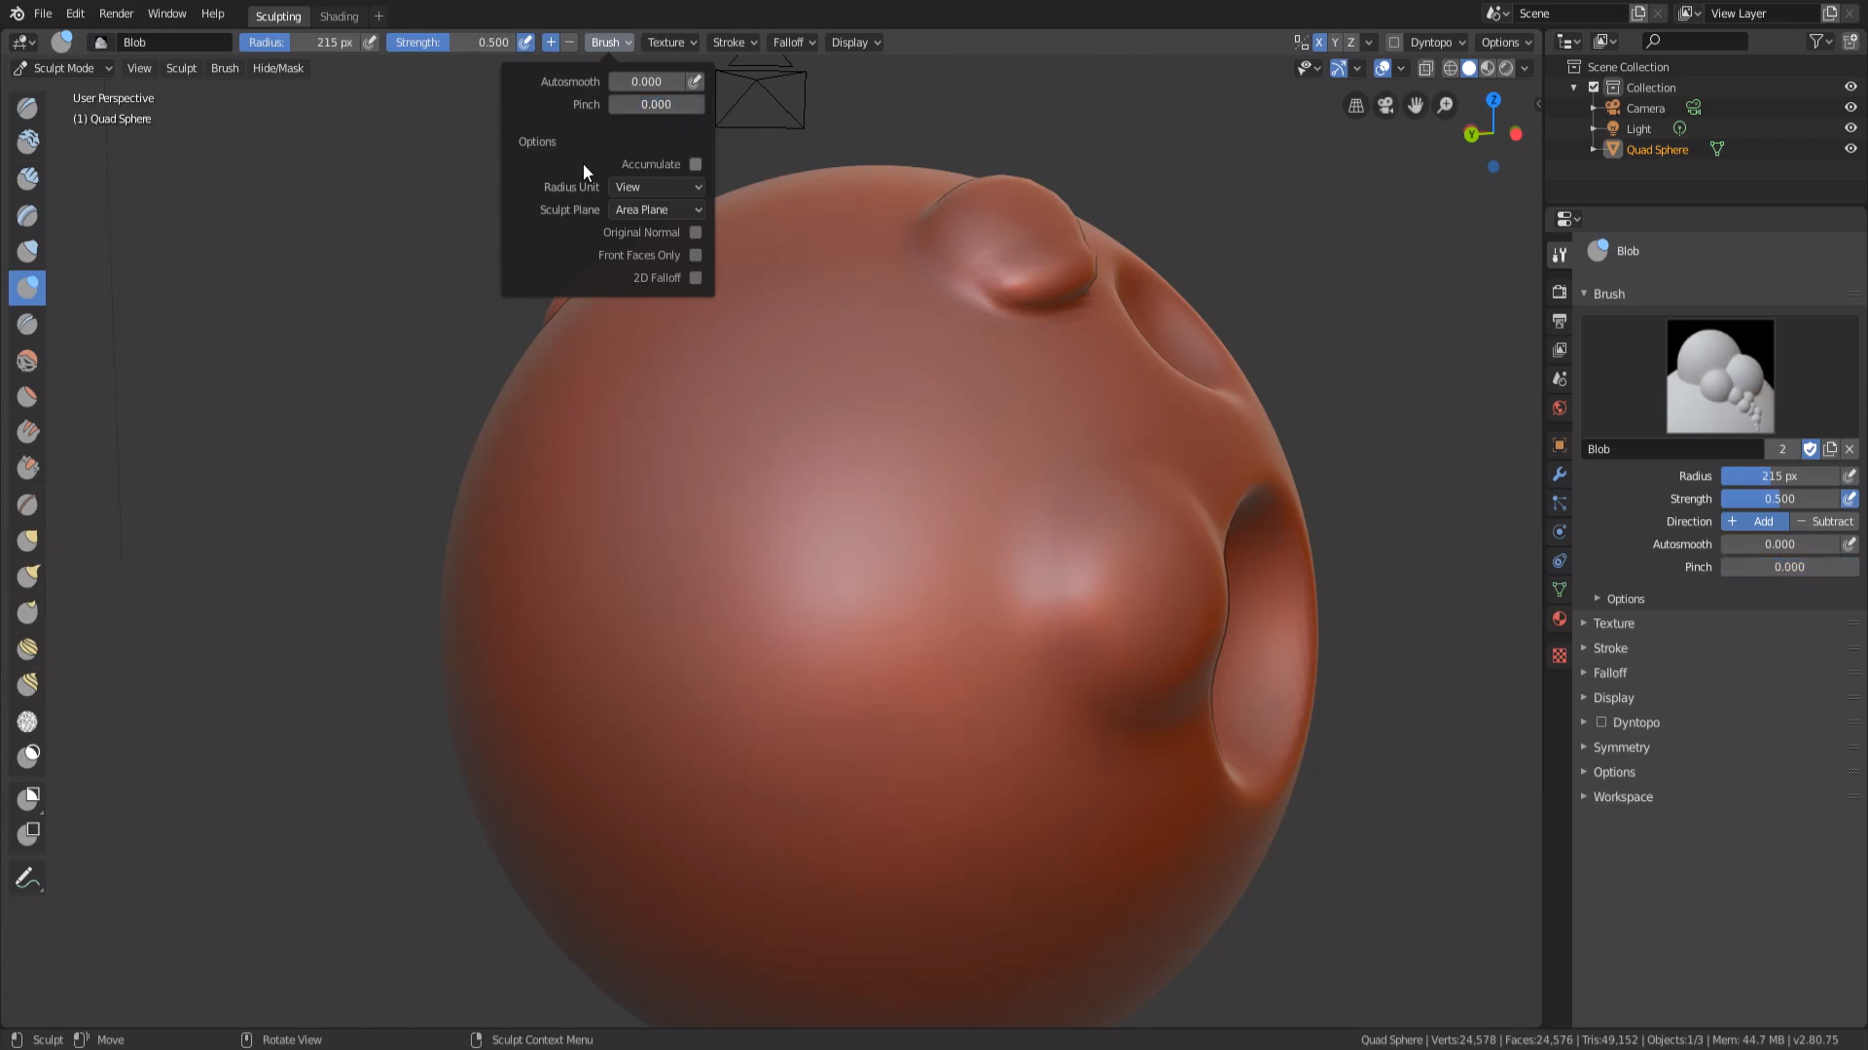
Task: Open the Radius Unit dropdown
Action: click(x=658, y=188)
